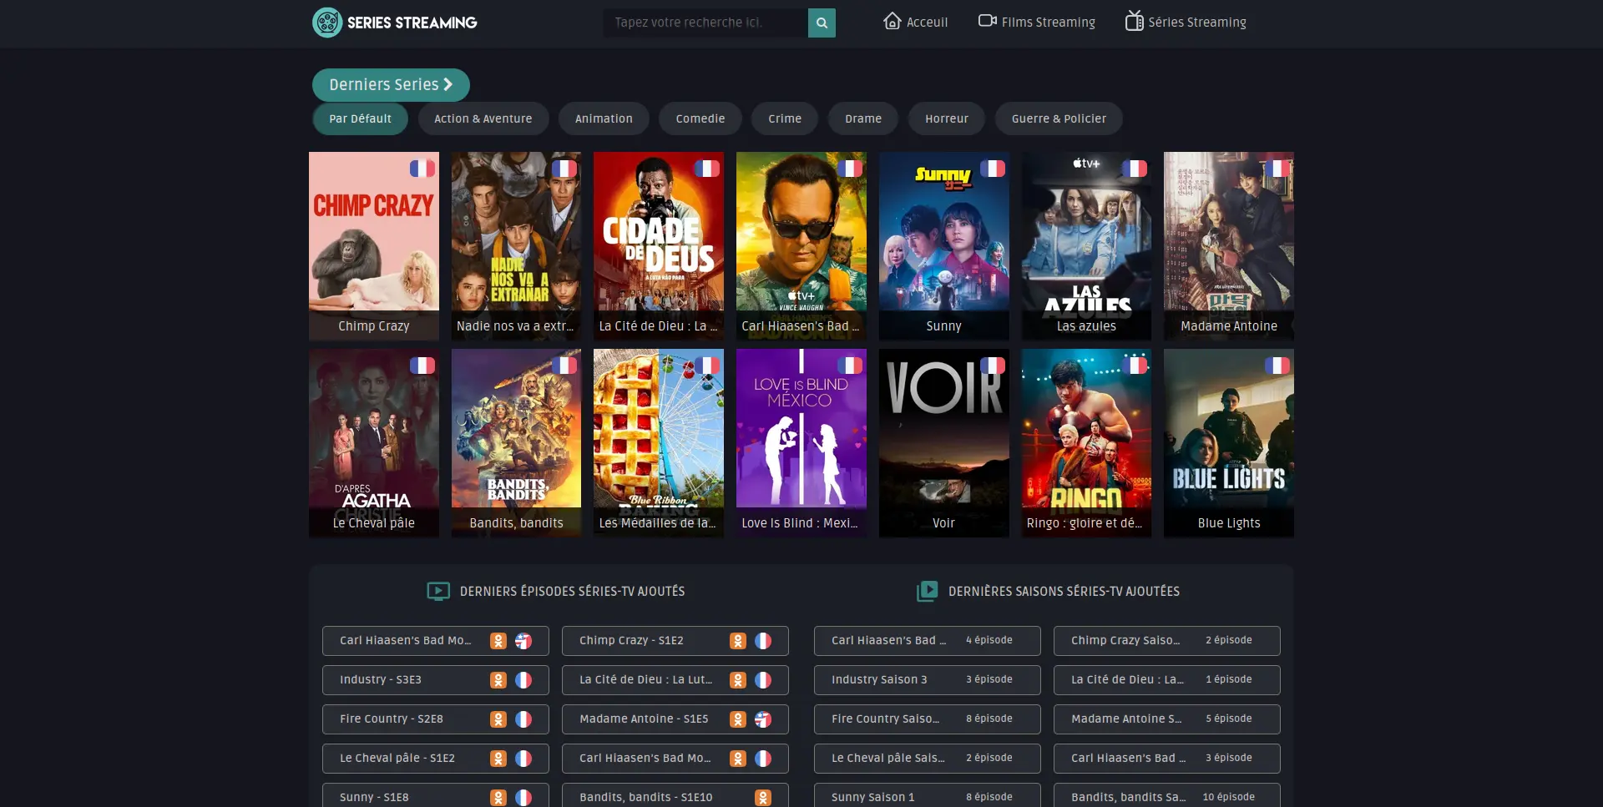Select the Comedie genre filter
This screenshot has width=1603, height=807.
click(x=700, y=119)
